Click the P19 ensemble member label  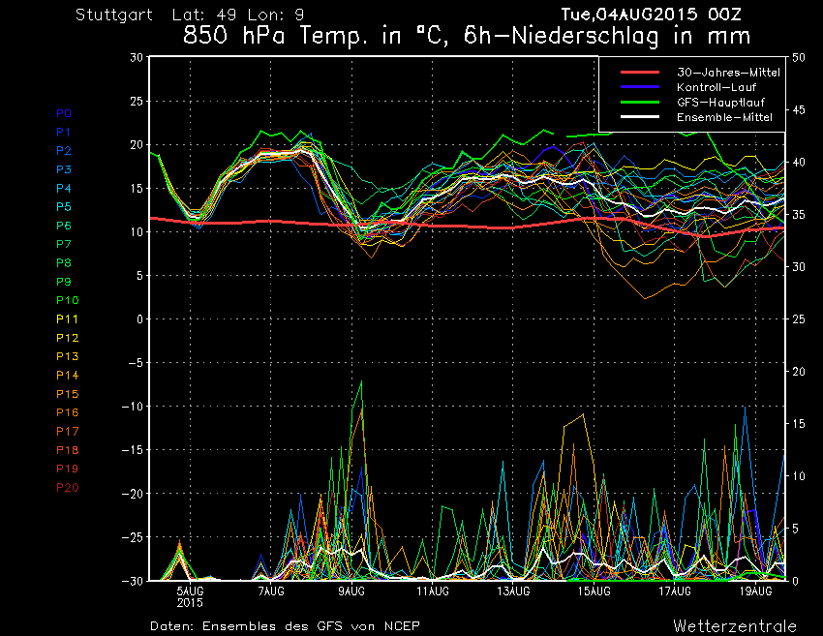[x=68, y=469]
